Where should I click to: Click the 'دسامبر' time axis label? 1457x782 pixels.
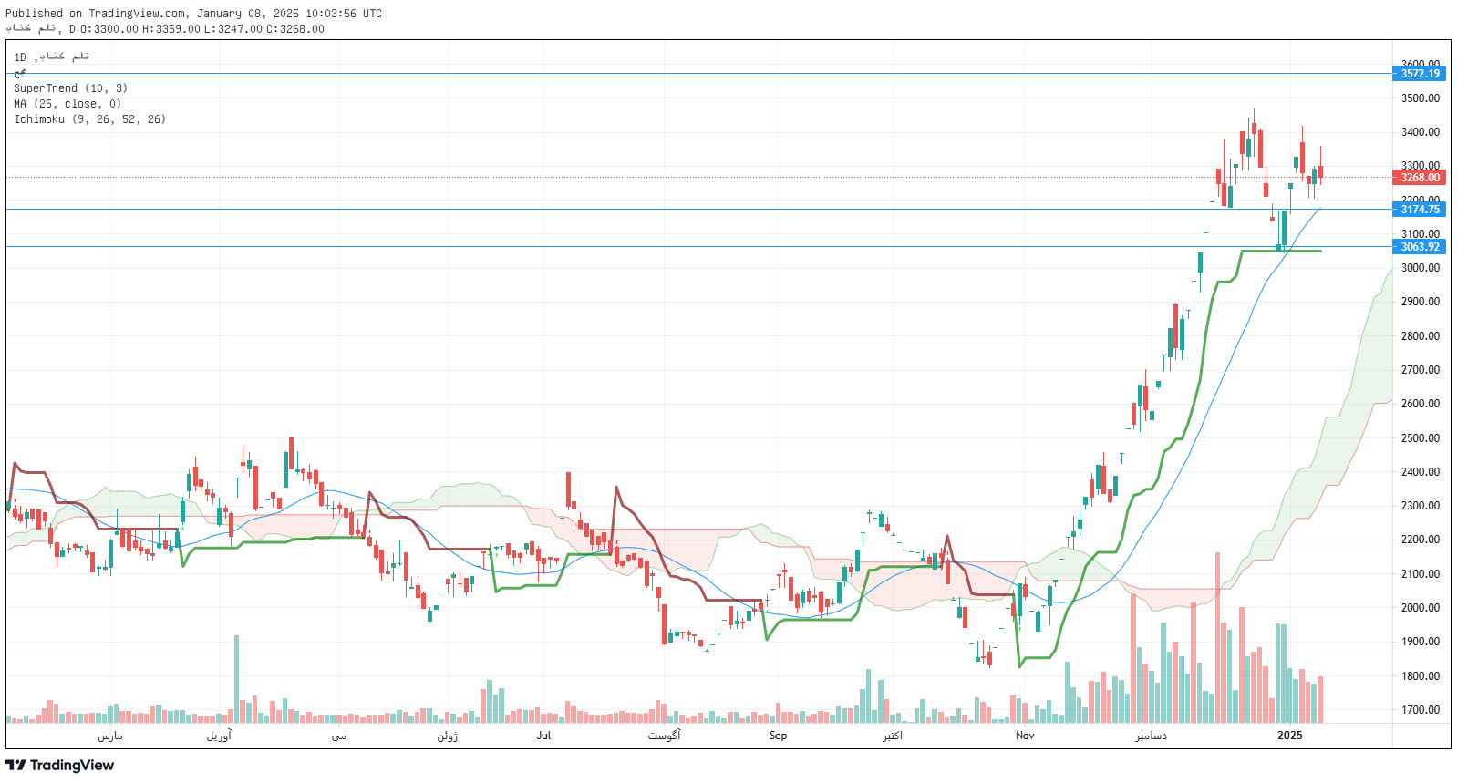[x=1151, y=736]
